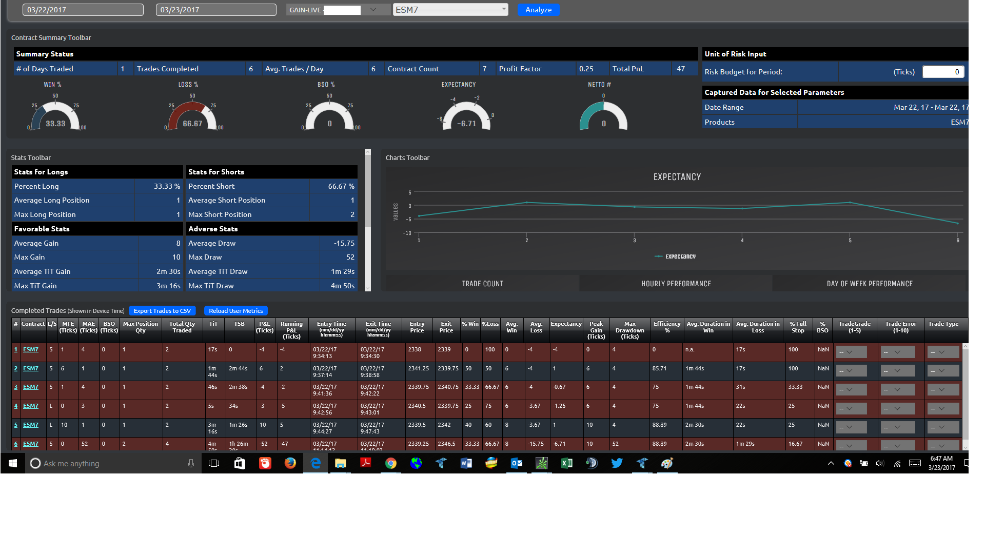Click Reload User Metrics button
The image size is (985, 554).
(x=235, y=311)
